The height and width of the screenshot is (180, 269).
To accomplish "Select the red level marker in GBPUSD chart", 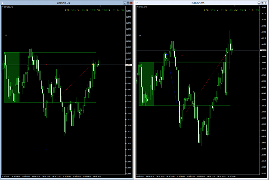I will point(46,64).
